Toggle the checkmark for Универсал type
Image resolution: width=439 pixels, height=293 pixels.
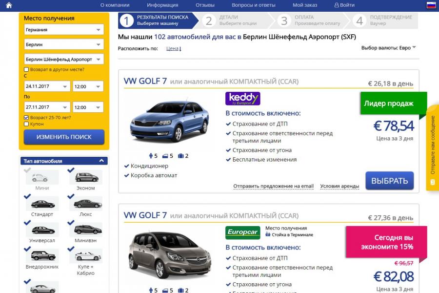27,223
